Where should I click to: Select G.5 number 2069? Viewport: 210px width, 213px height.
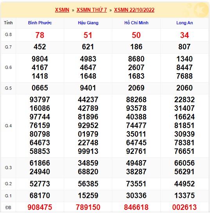pos(136,88)
